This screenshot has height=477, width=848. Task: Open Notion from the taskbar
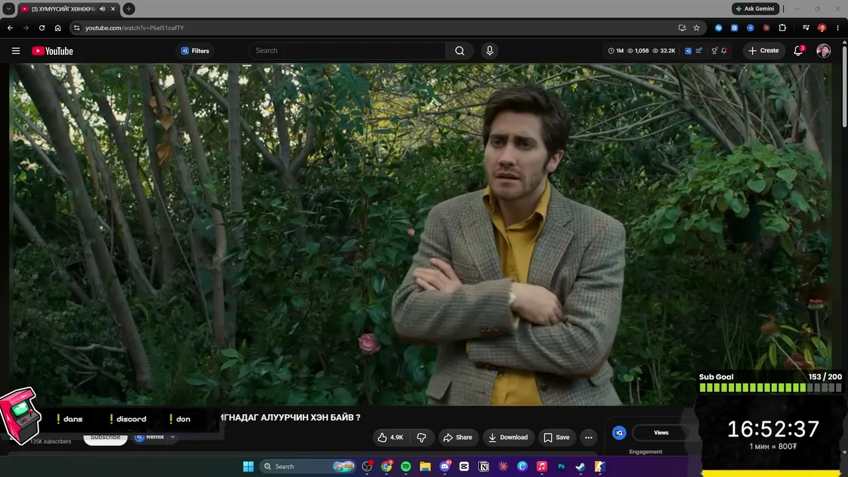pyautogui.click(x=484, y=466)
